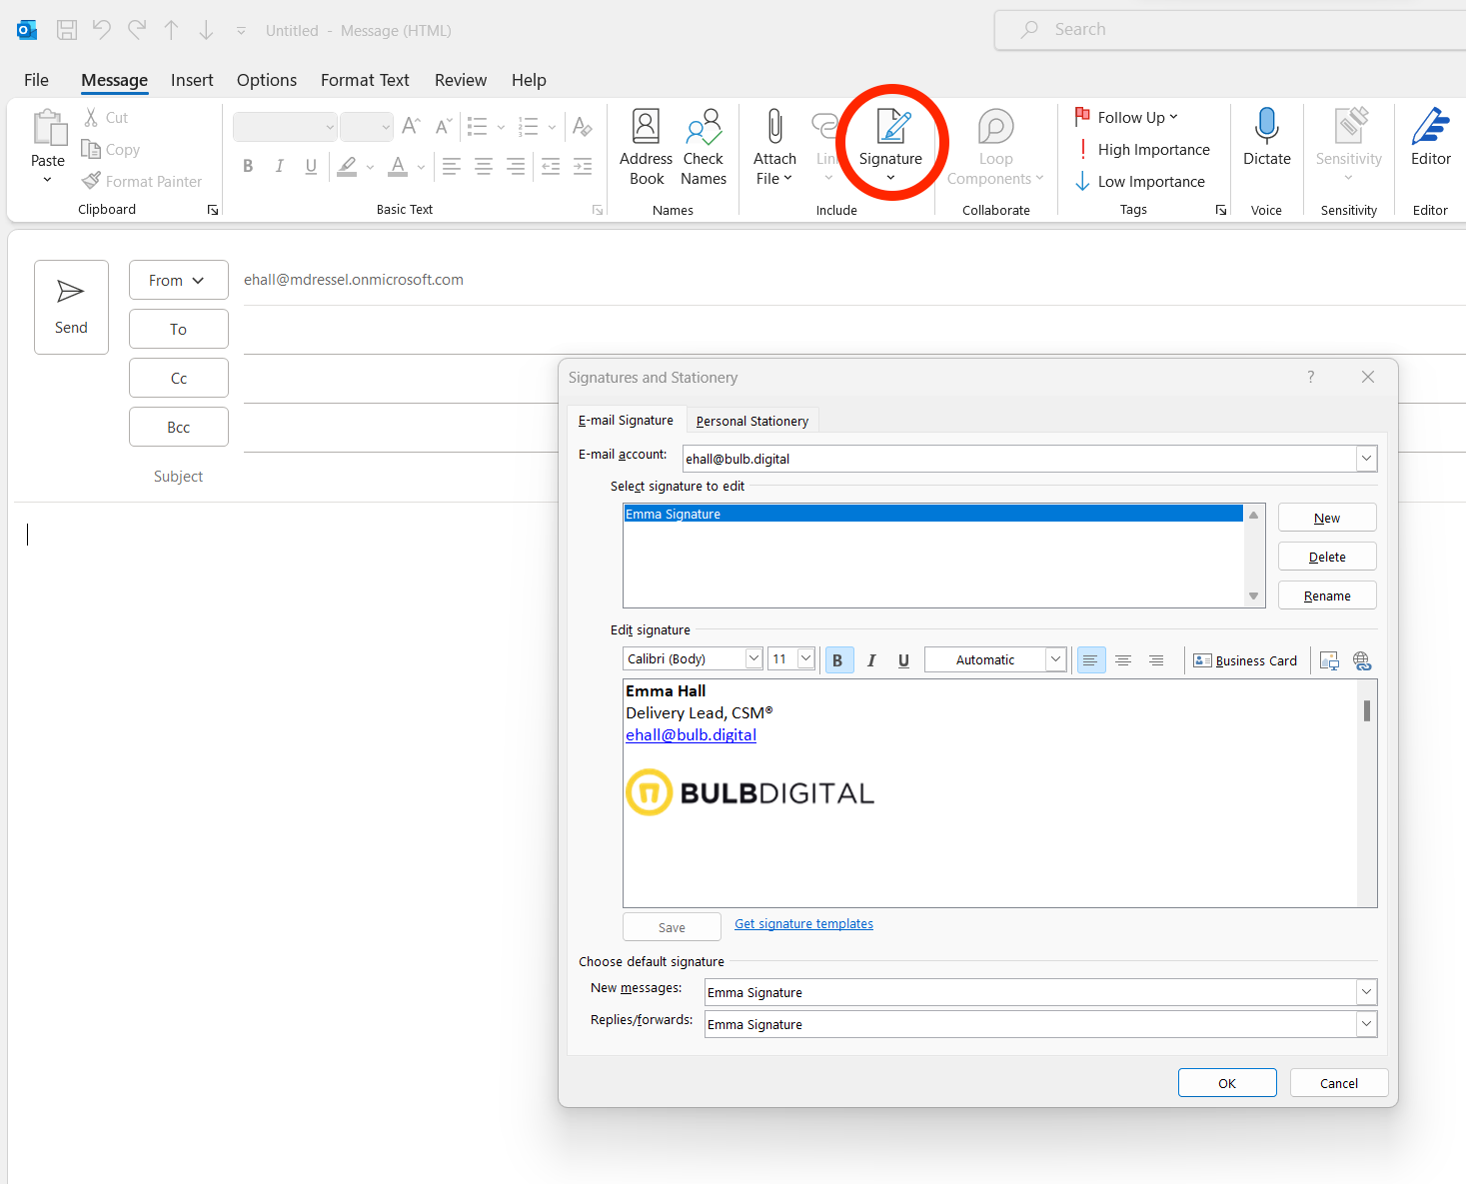Viewport: 1466px width, 1184px height.
Task: Select the Format Painter
Action: [x=142, y=181]
